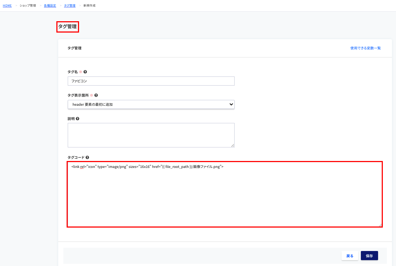Open the 各種設定 breadcrumb link
Viewport: 396px width, 266px height.
coord(50,5)
